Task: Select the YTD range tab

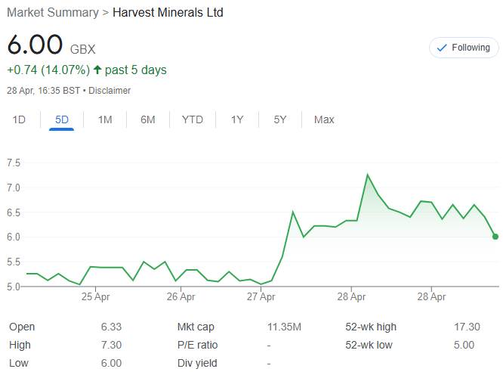Action: point(193,119)
